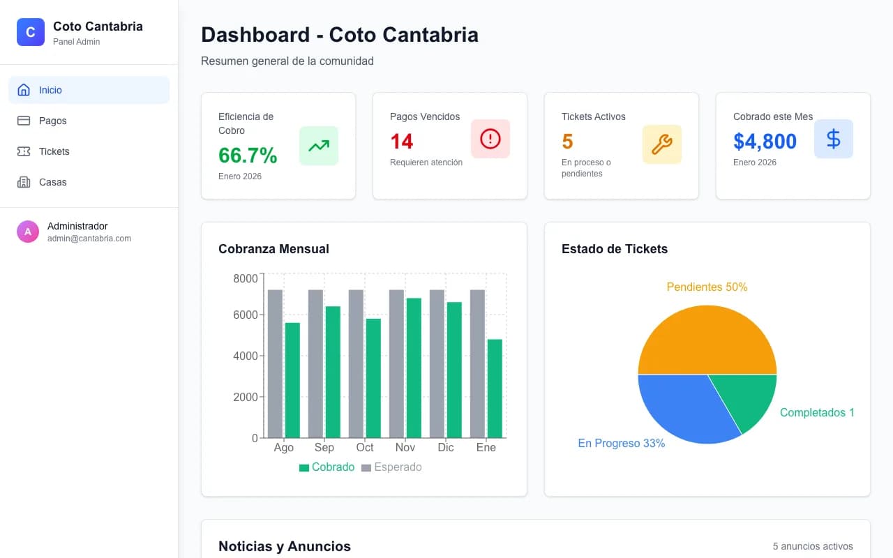Click the building icon beside Casas
The height and width of the screenshot is (558, 893).
(x=24, y=182)
